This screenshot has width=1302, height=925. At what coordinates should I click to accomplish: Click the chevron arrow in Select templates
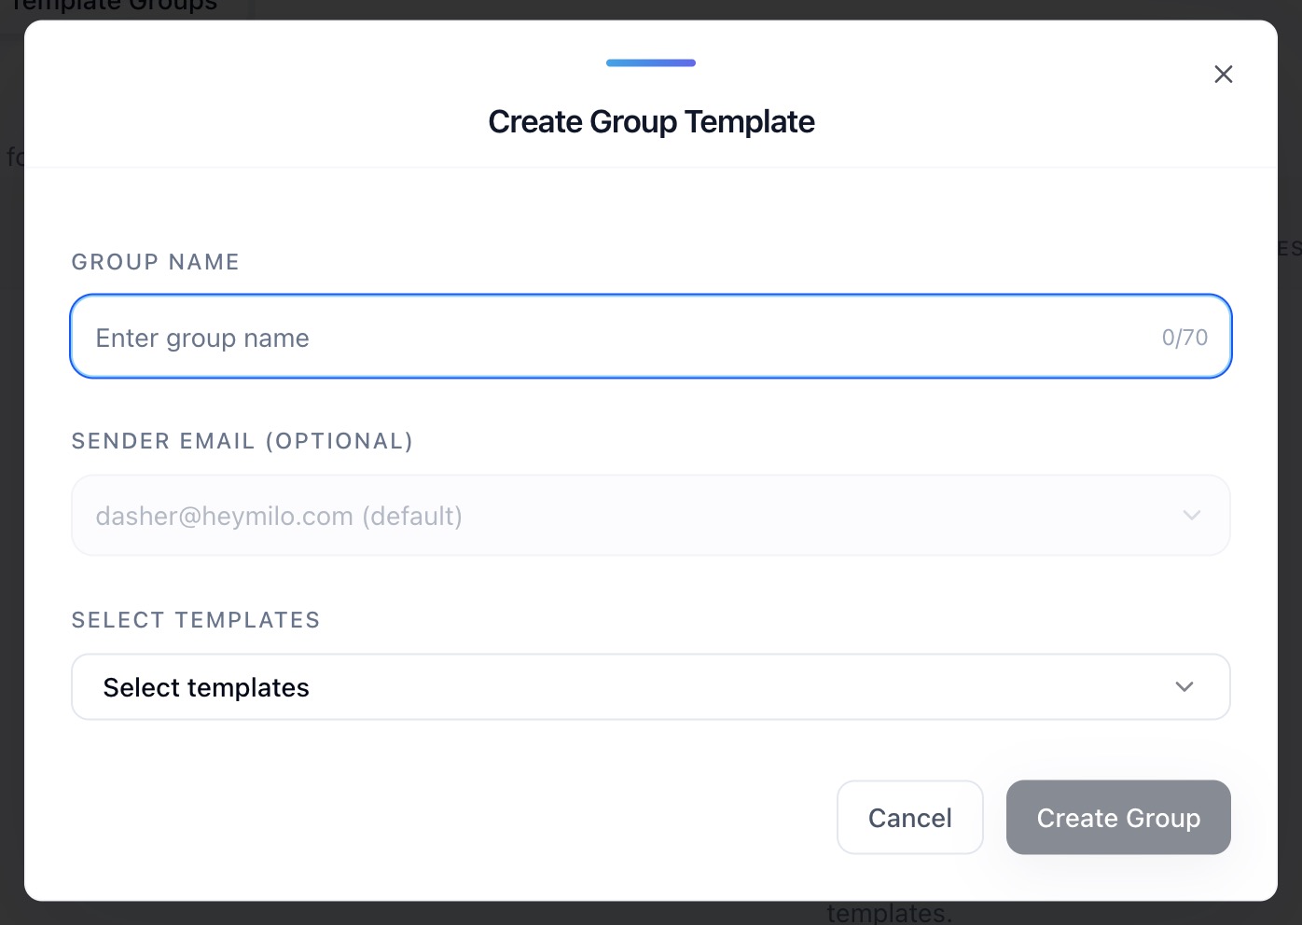(x=1184, y=687)
